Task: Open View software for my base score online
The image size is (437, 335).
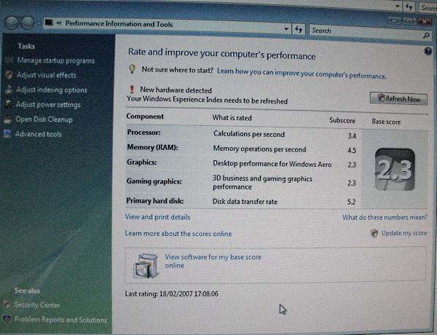Action: [x=213, y=261]
